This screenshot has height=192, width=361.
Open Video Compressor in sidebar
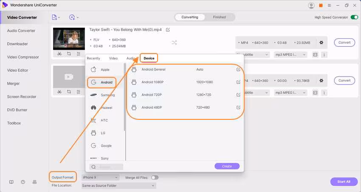[23, 57]
